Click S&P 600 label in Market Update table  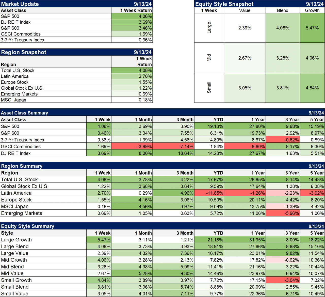point(10,28)
